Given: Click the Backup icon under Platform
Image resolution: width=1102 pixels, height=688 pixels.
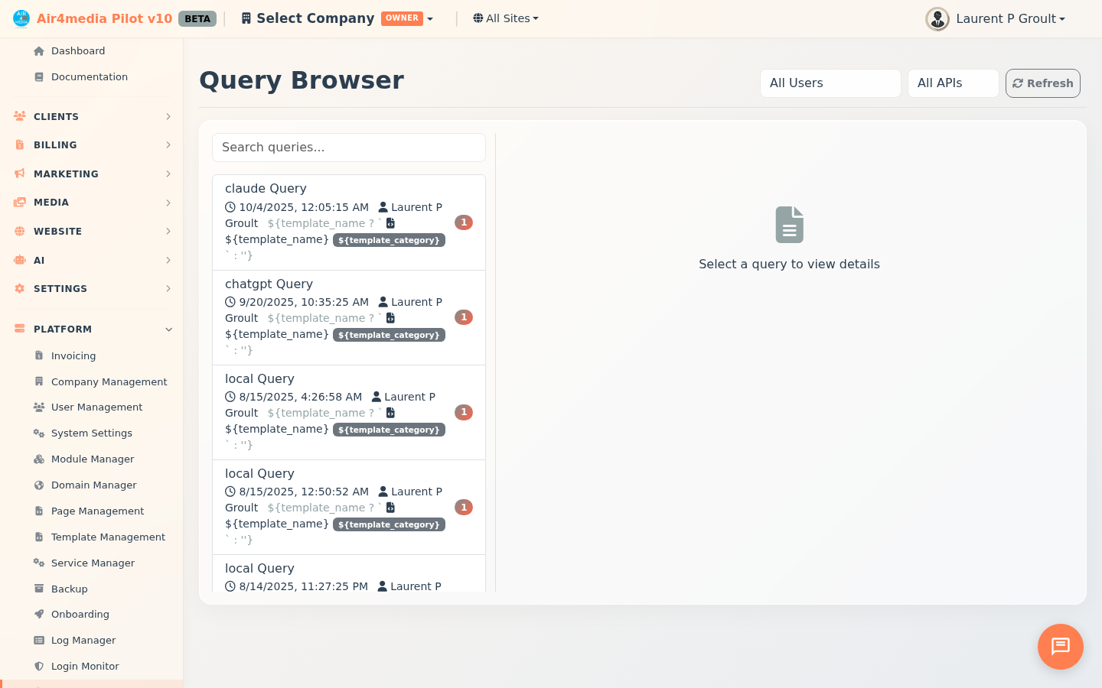Looking at the screenshot, I should [37, 589].
